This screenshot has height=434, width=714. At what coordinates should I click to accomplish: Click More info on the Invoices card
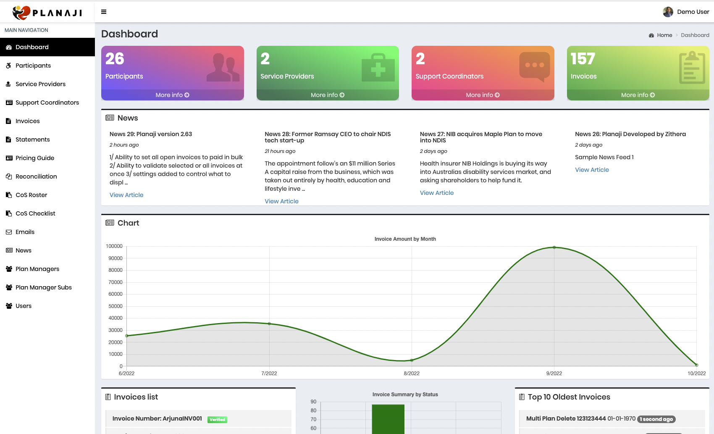coord(638,95)
